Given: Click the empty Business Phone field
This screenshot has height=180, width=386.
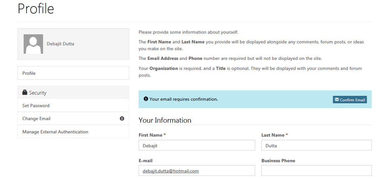Looking at the screenshot, I should coord(316,171).
